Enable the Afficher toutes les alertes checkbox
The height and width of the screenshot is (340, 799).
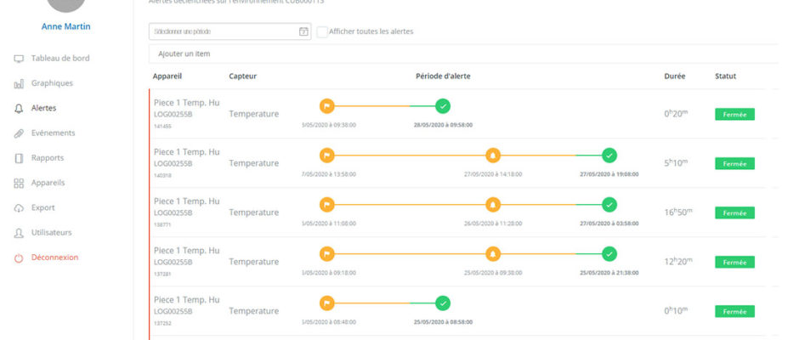(x=322, y=31)
